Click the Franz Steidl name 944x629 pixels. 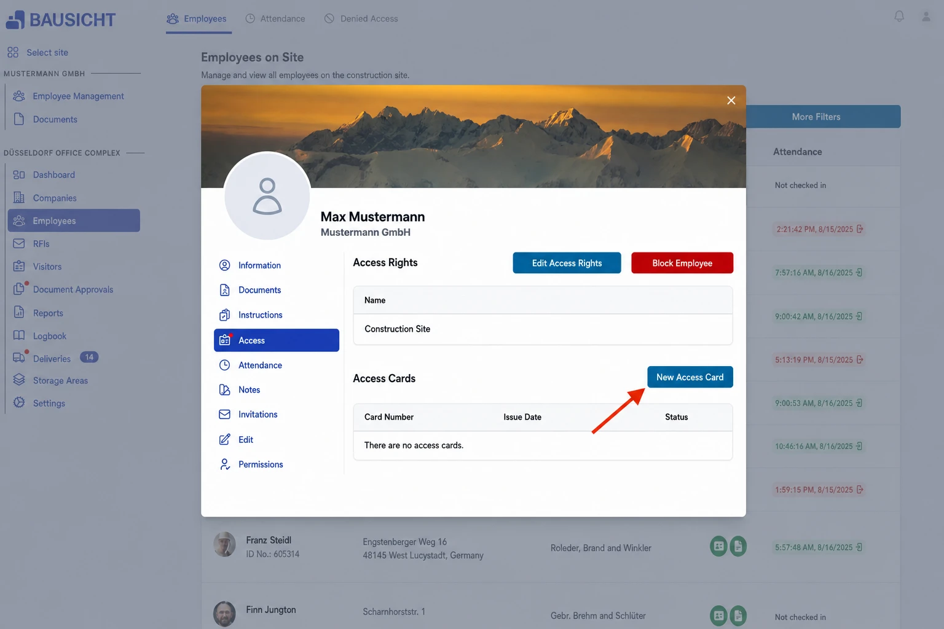(x=269, y=540)
